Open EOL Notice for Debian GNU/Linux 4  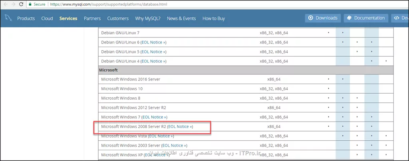tap(154, 61)
